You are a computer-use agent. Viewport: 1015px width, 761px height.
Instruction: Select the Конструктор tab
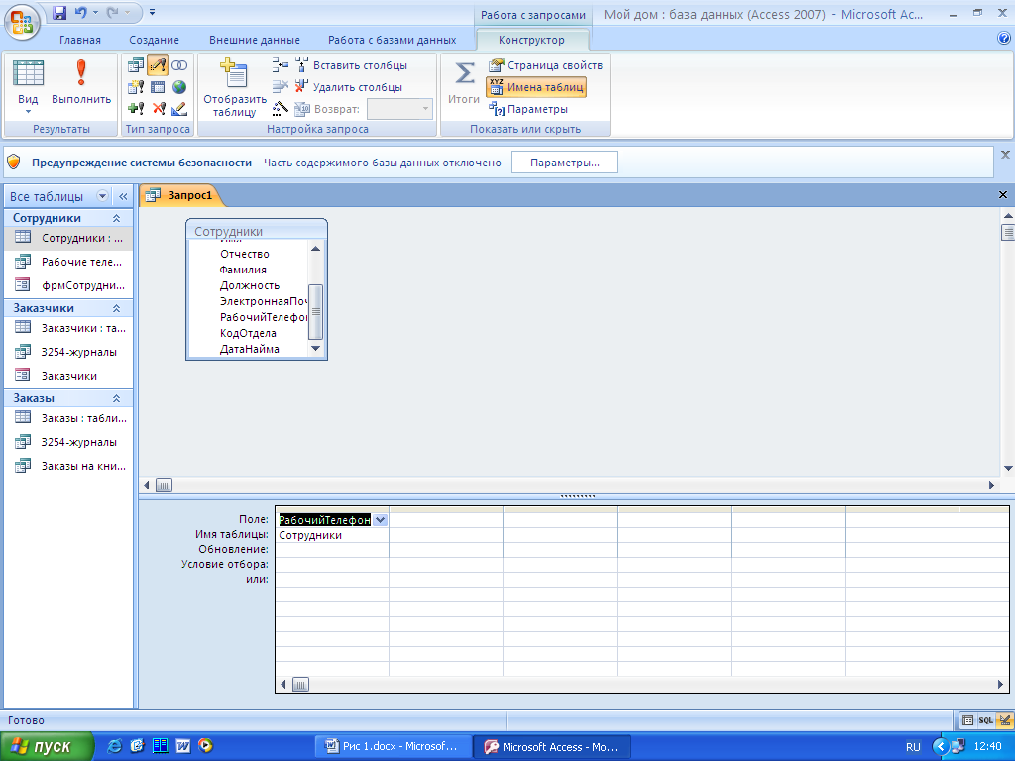click(531, 40)
